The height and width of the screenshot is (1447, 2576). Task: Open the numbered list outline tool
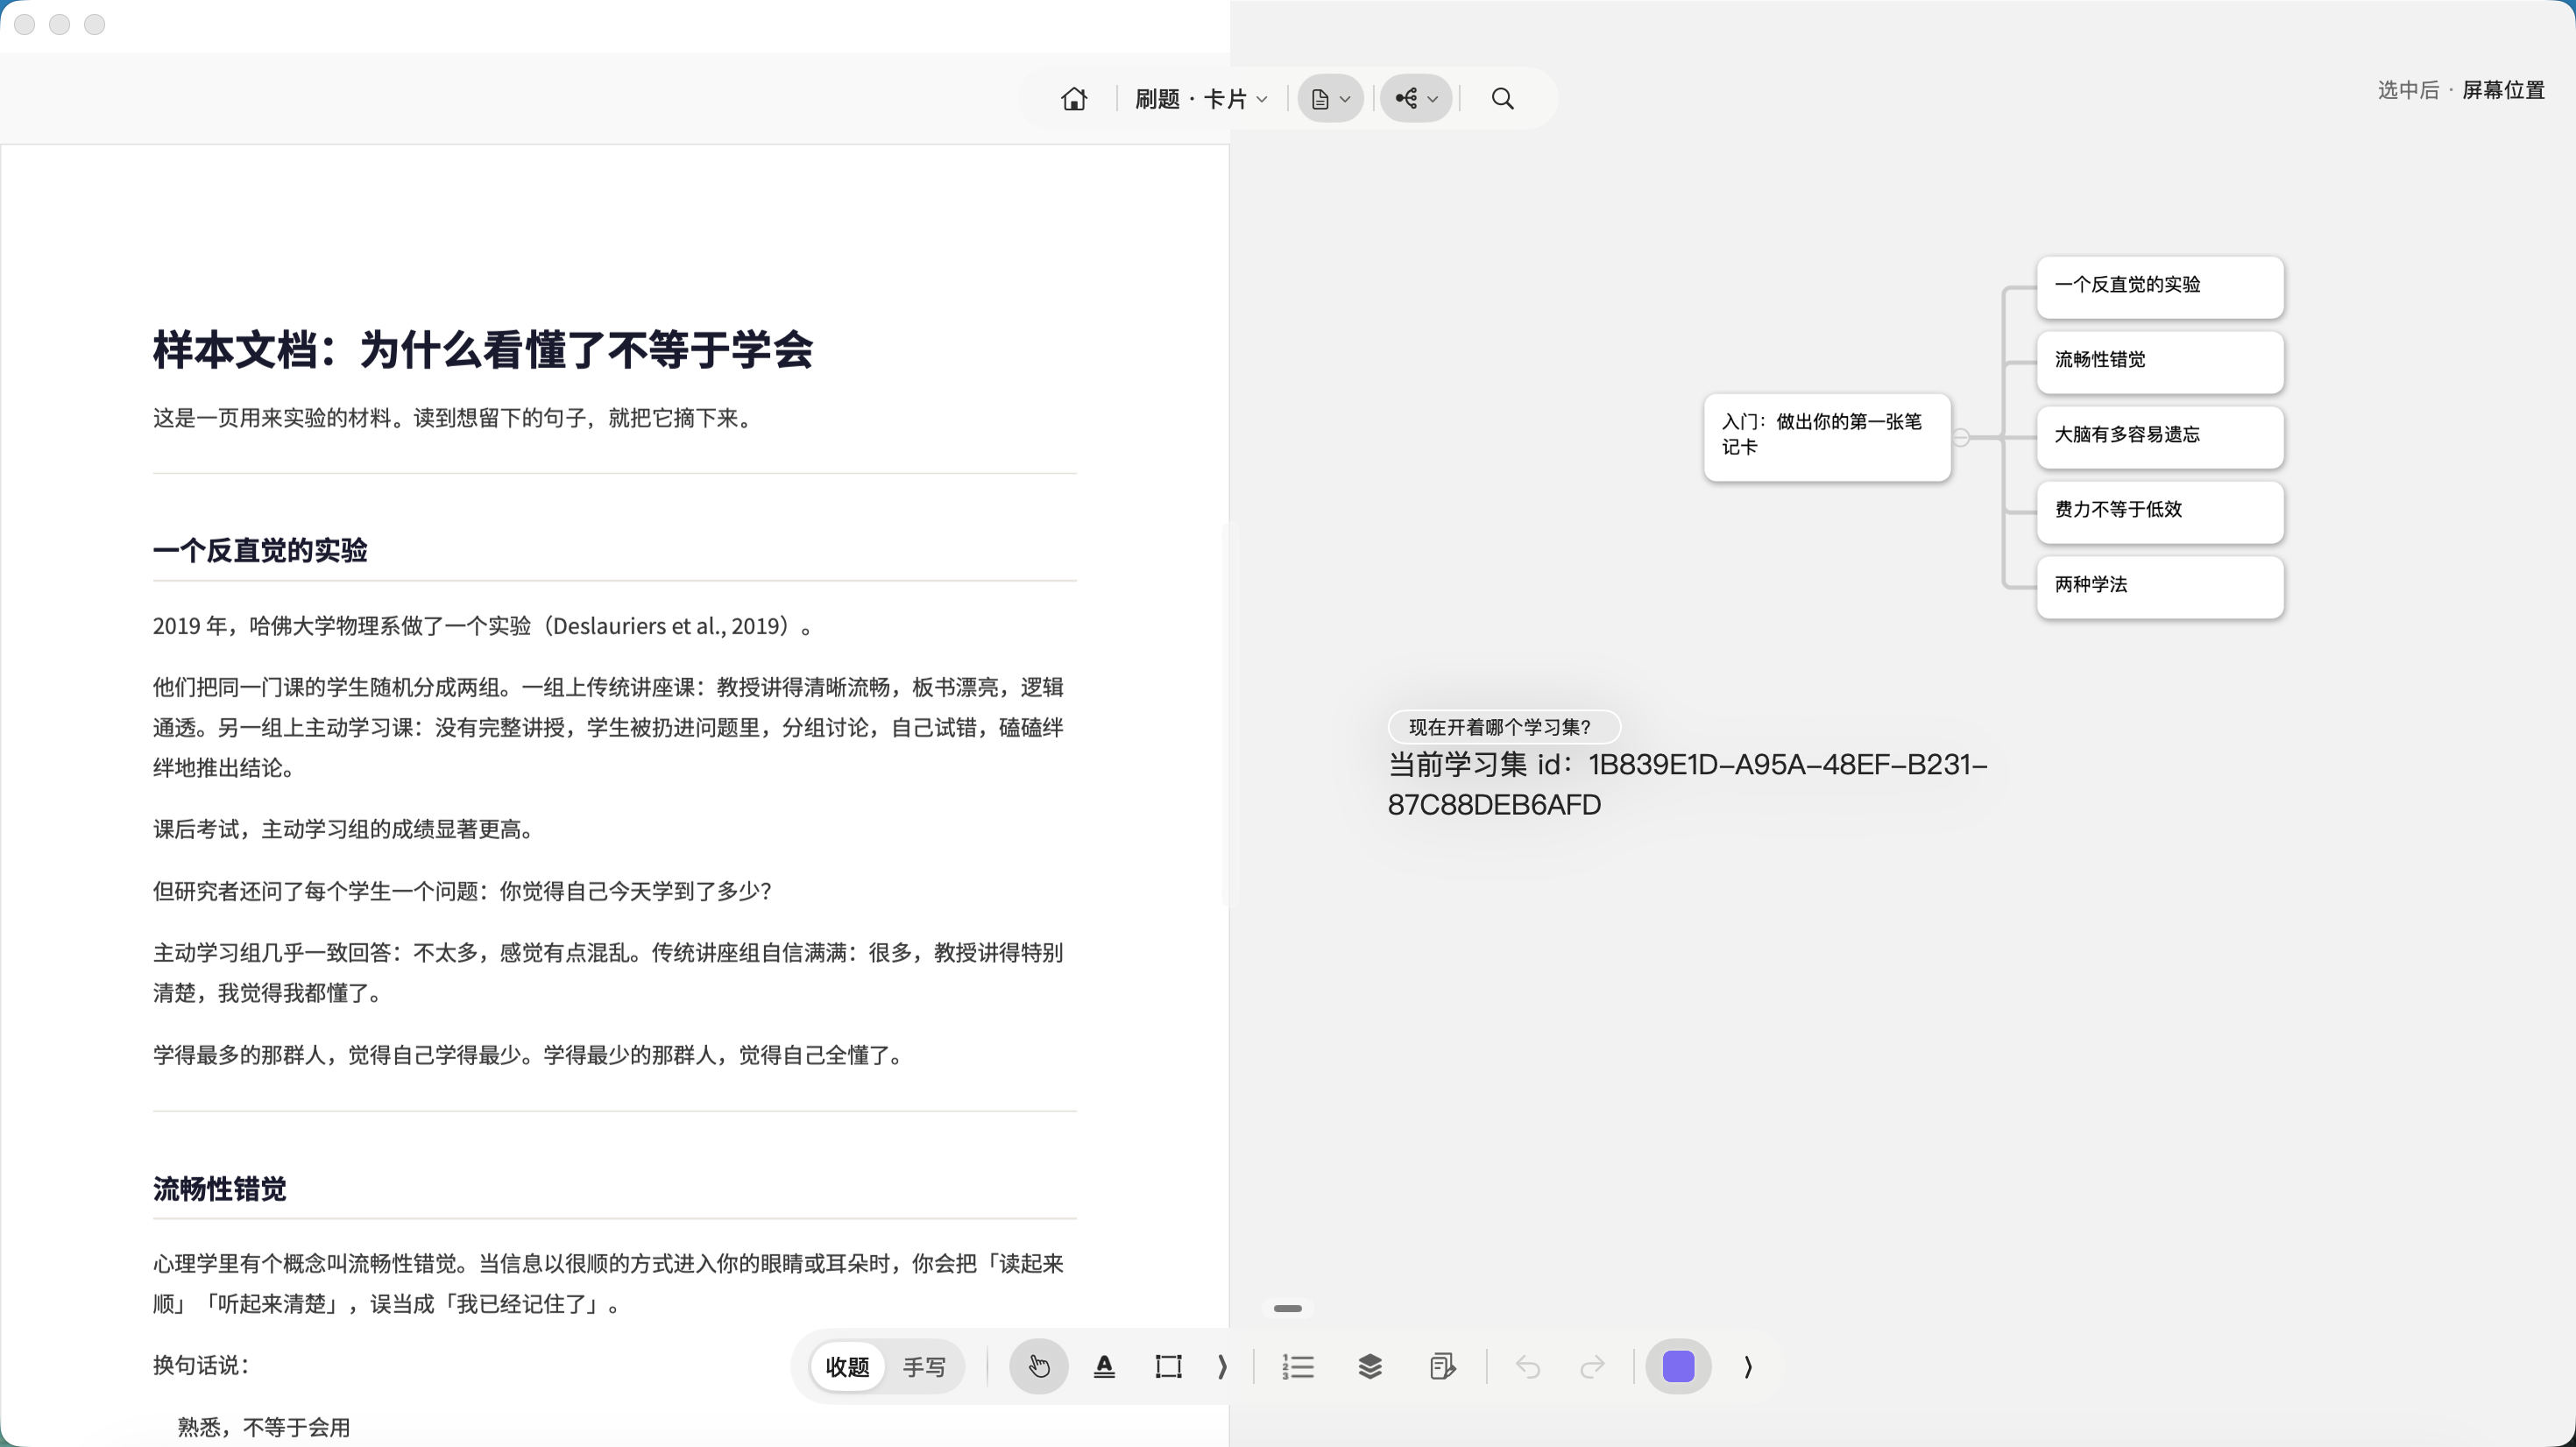pos(1298,1366)
